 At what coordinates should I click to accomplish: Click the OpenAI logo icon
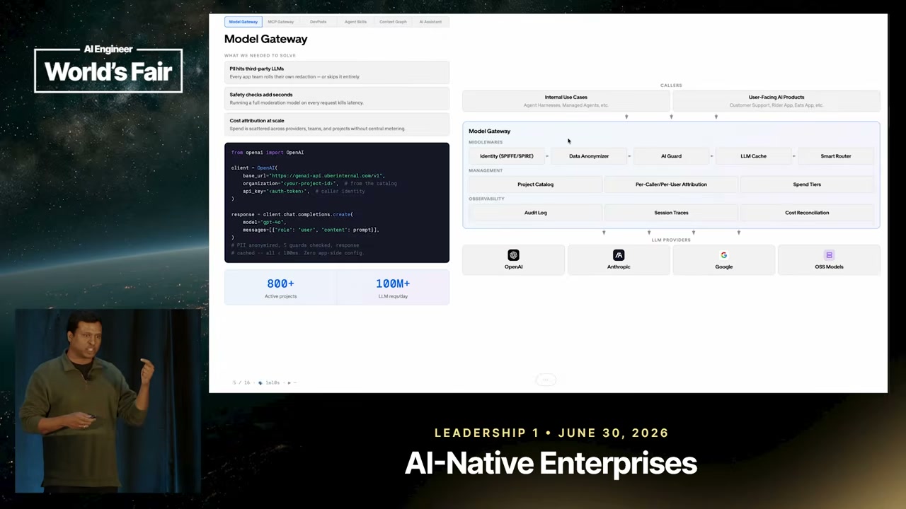click(513, 255)
